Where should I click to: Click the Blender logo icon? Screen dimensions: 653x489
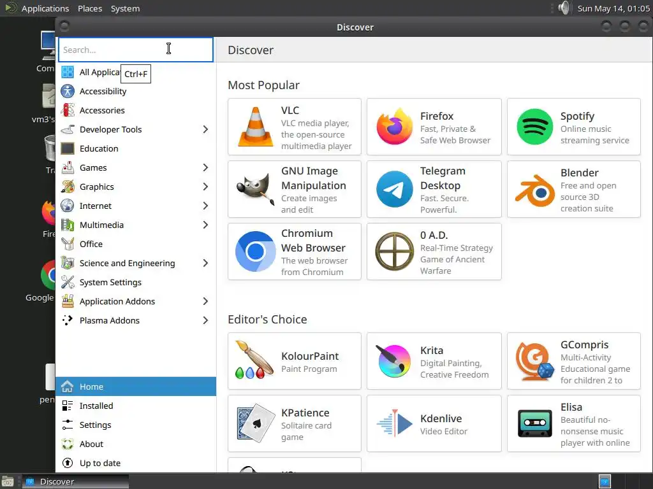(535, 191)
